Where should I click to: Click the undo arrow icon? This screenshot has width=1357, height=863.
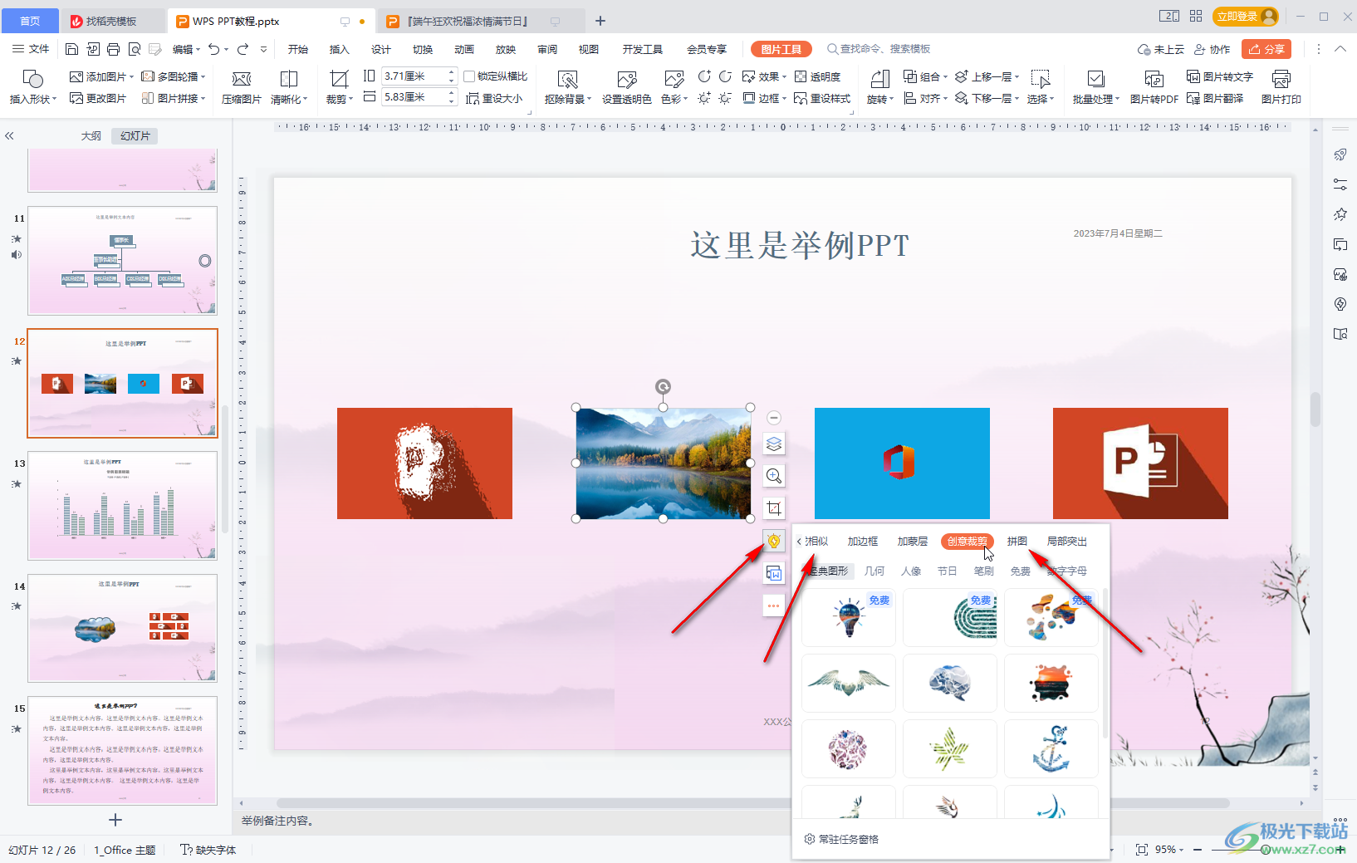coord(214,49)
